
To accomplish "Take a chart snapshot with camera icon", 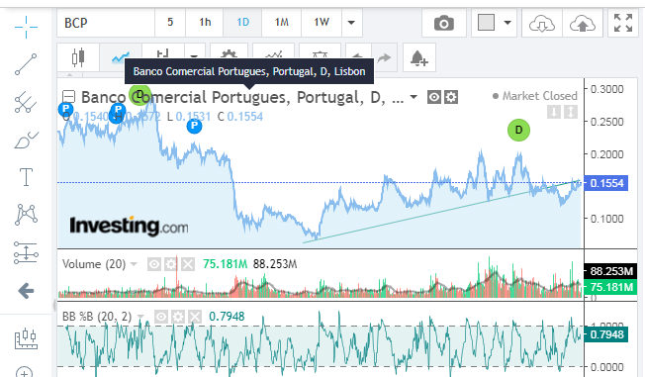I will pyautogui.click(x=444, y=23).
